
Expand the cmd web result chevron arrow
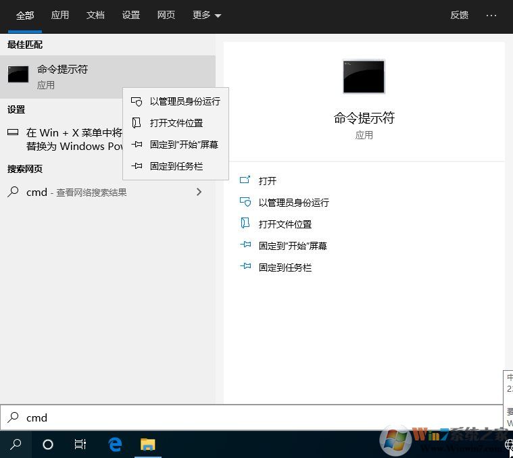point(199,192)
